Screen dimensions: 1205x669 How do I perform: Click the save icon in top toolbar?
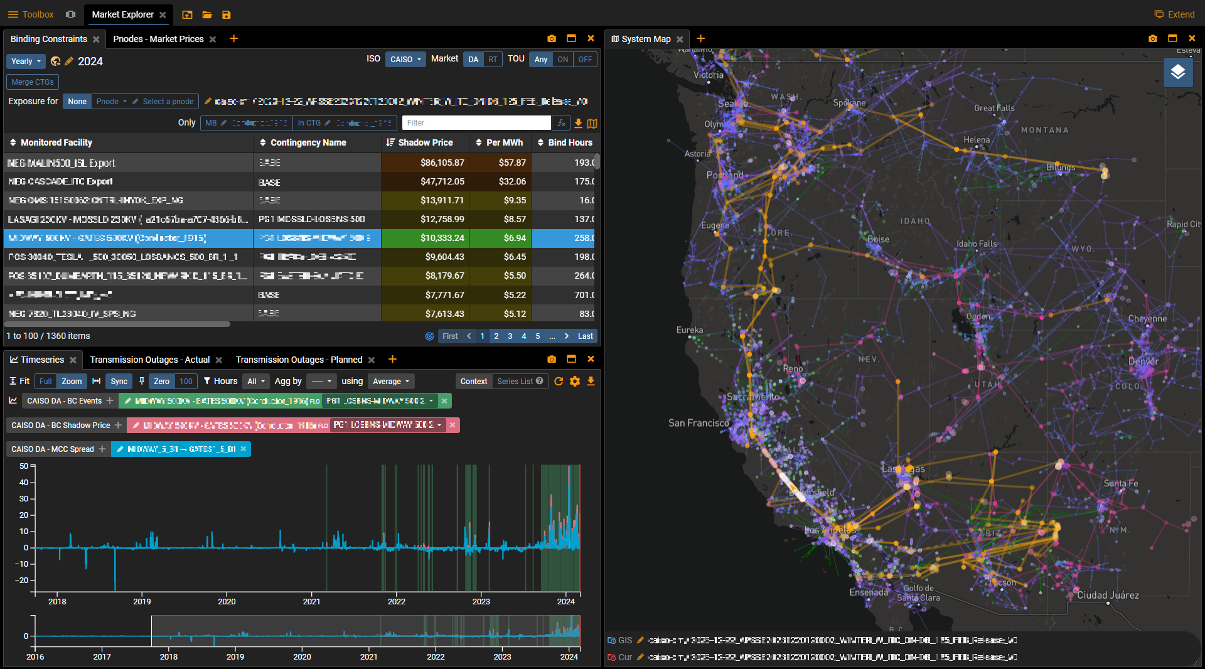(227, 14)
